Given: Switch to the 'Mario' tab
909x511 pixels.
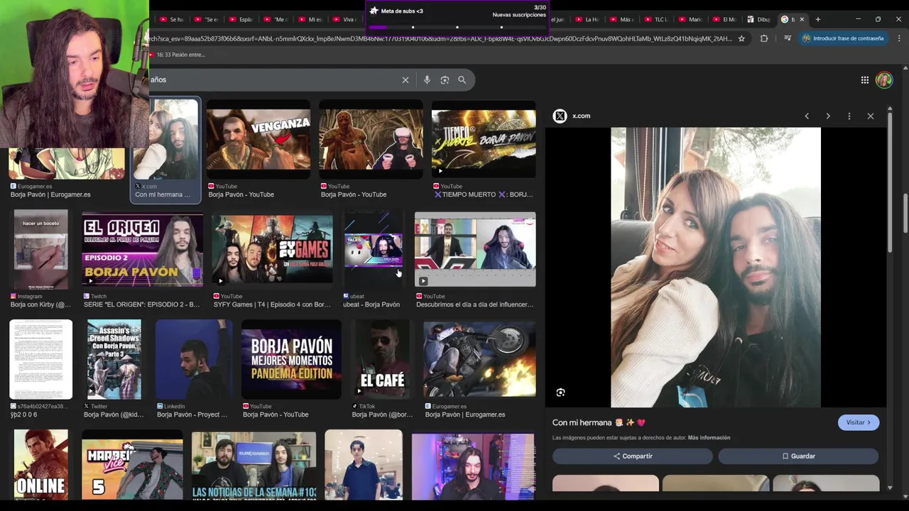Looking at the screenshot, I should pos(690,19).
